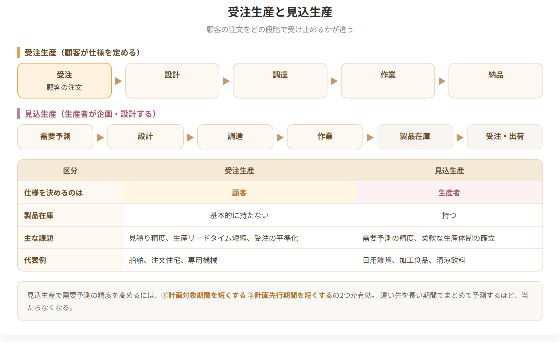Click the cell 船舶、注文住宅、専用機械
Viewport: 560px width, 343px height.
tap(239, 260)
